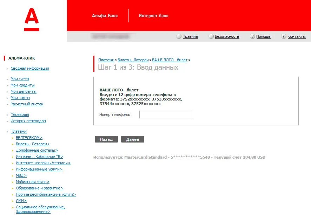The width and height of the screenshot is (311, 215).
Task: Open Мои счета in the sidebar
Action: [20, 79]
